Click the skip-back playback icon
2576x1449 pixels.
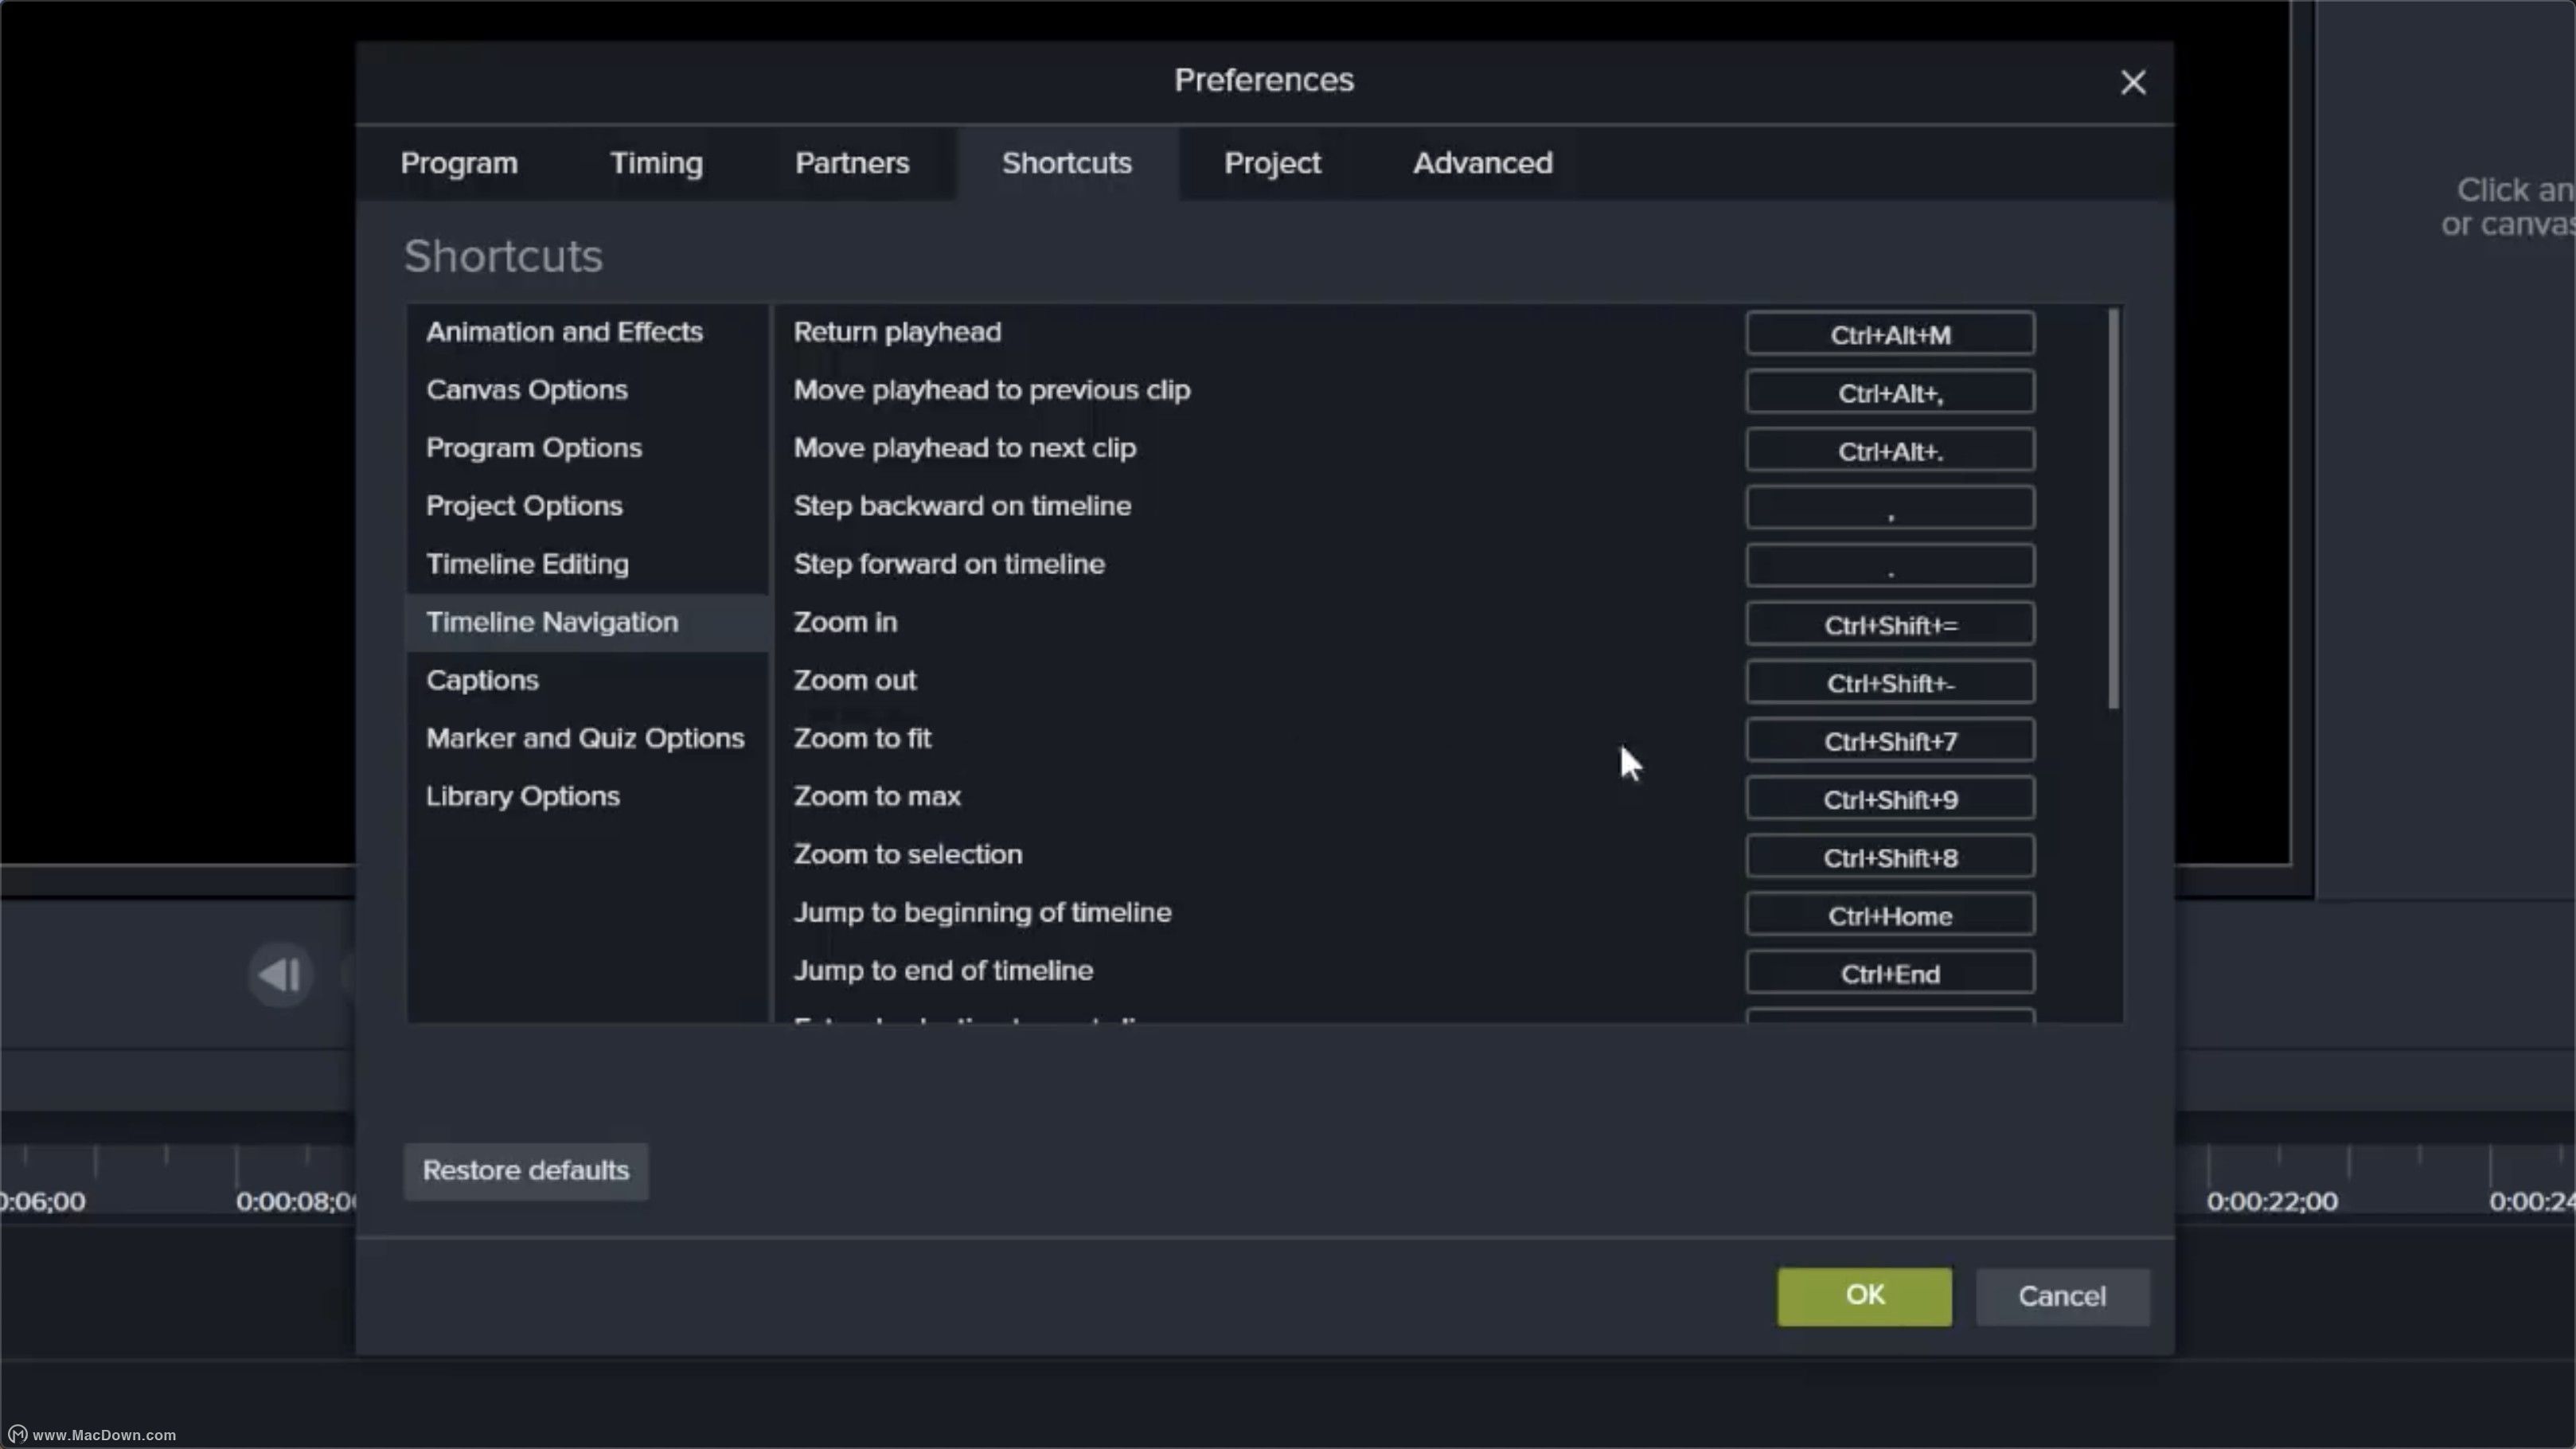[x=280, y=974]
